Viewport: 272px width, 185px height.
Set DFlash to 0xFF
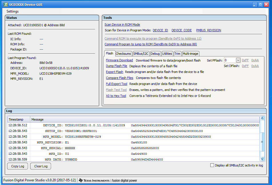pyautogui.click(x=245, y=66)
